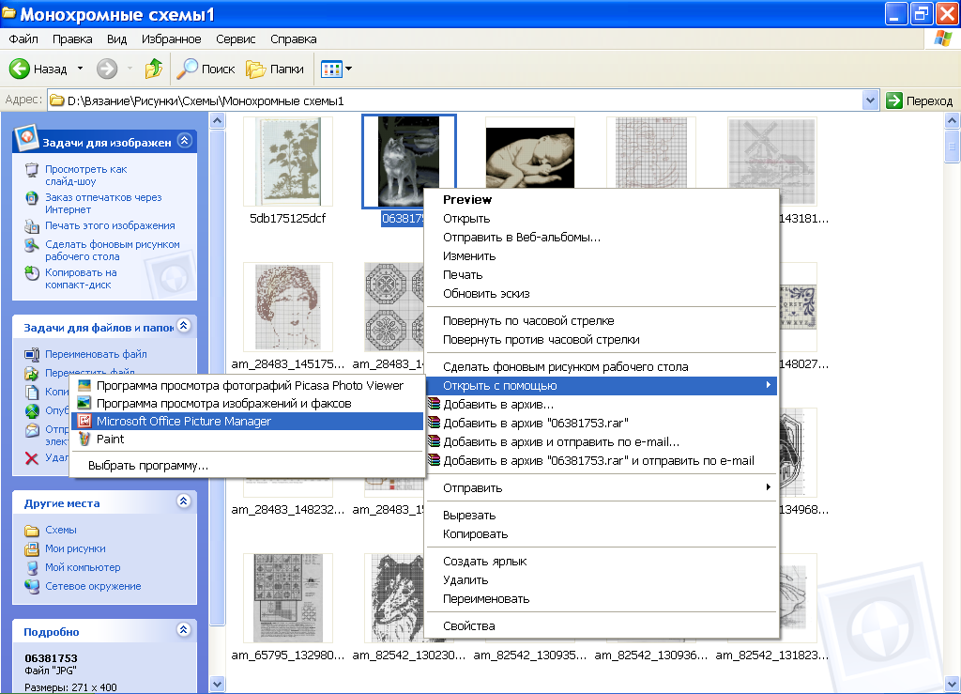Select Повернуть по часовой стрелке
This screenshot has width=961, height=694.
602,320
